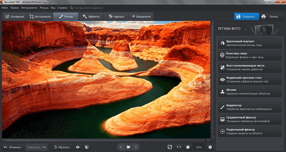Open Коррекция красных глаз tool

click(250, 80)
